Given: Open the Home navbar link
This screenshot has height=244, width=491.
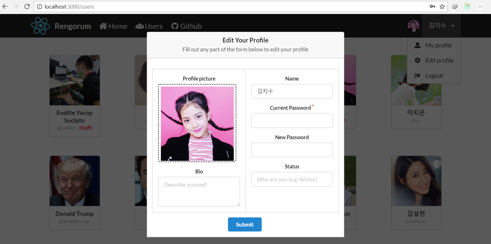Looking at the screenshot, I should 113,26.
